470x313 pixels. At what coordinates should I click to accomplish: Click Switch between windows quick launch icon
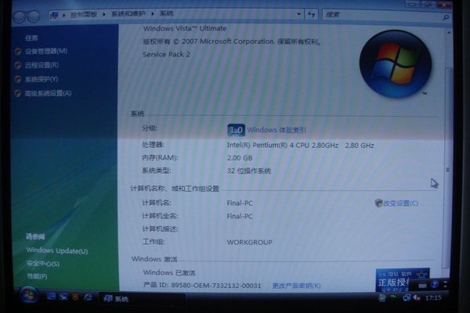click(x=63, y=297)
